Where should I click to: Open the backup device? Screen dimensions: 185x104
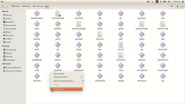click(x=8, y=57)
